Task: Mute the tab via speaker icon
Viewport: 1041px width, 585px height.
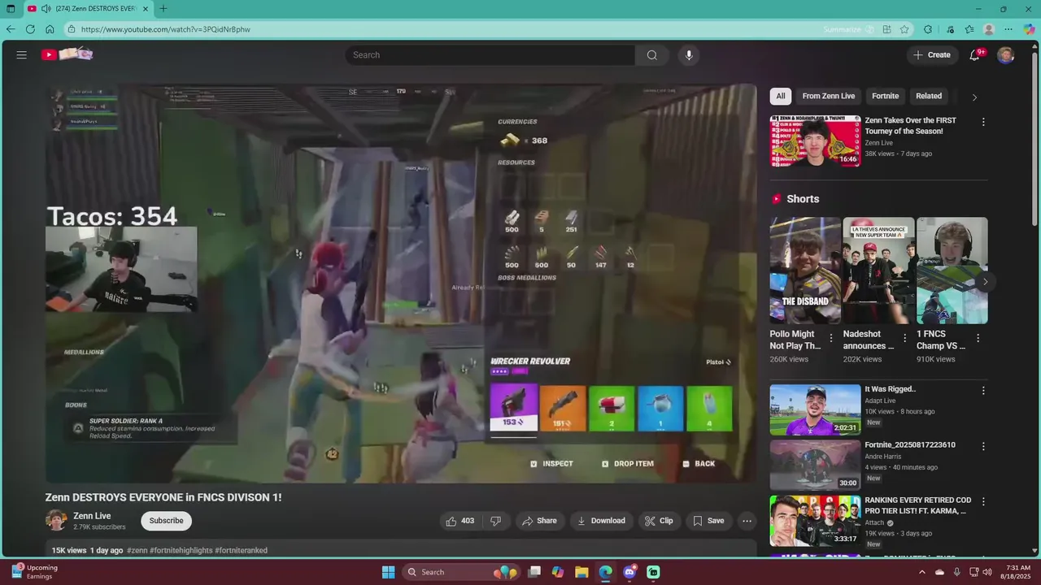Action: pyautogui.click(x=46, y=9)
